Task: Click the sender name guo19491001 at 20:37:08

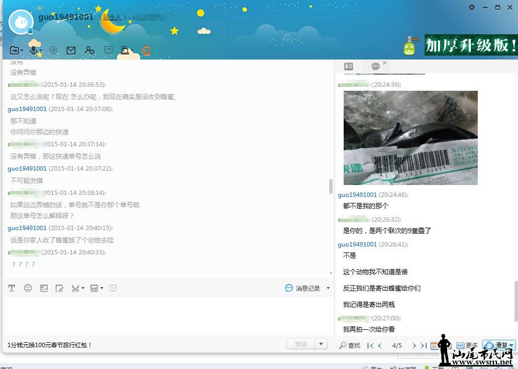Action: (x=27, y=109)
